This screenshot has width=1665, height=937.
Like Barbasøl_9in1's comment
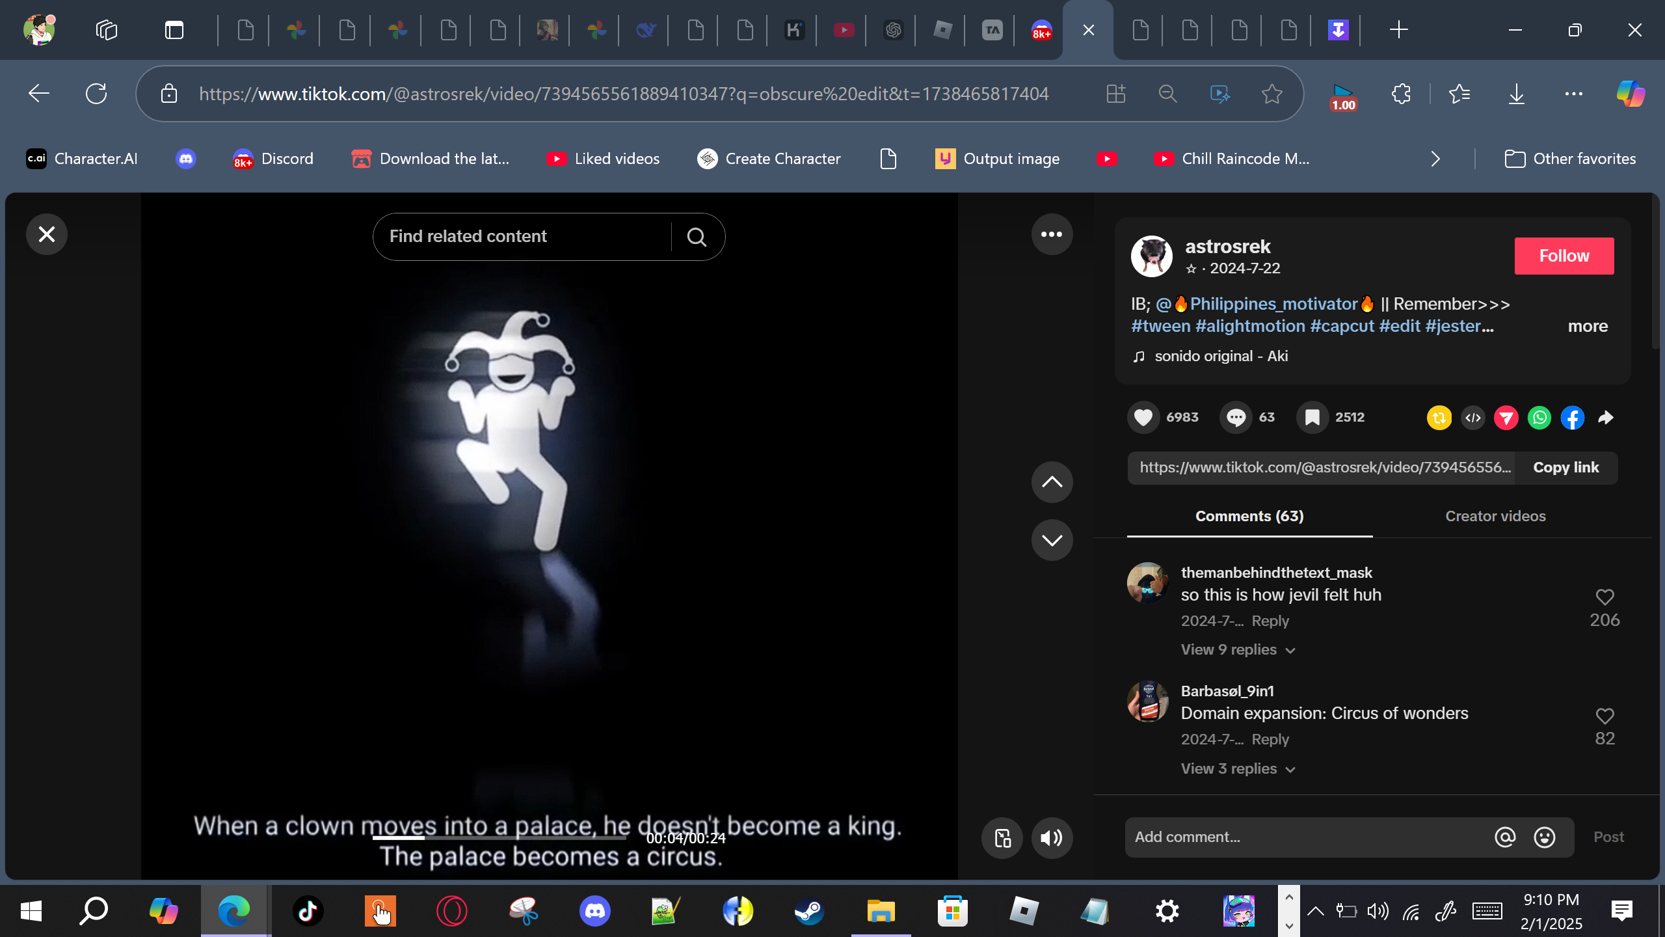tap(1605, 716)
